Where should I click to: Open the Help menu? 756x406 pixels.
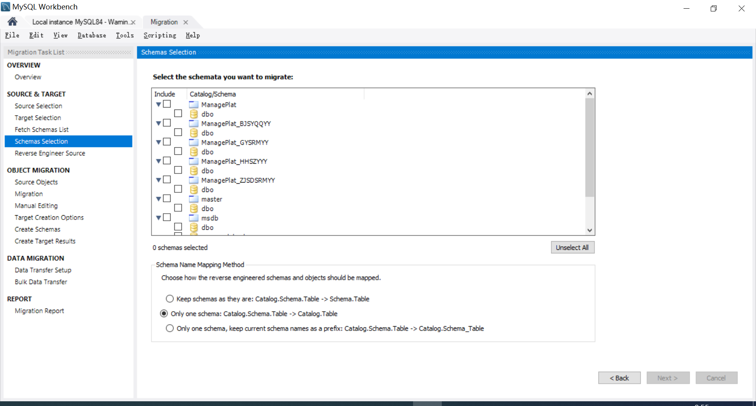click(193, 35)
